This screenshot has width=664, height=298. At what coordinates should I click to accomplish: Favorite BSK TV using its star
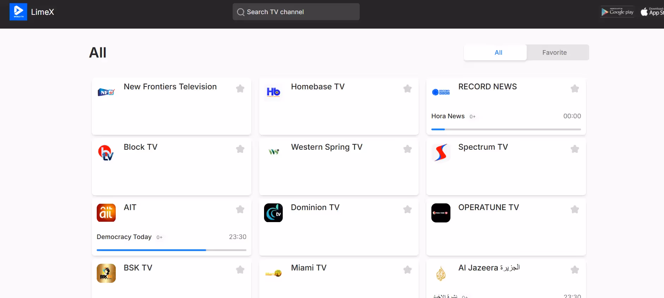pyautogui.click(x=240, y=269)
